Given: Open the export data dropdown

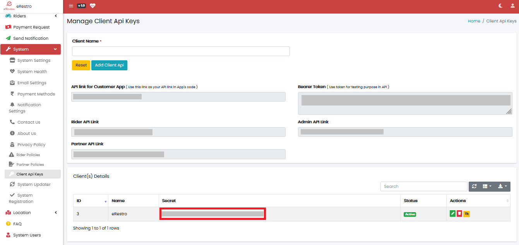Looking at the screenshot, I should 502,187.
